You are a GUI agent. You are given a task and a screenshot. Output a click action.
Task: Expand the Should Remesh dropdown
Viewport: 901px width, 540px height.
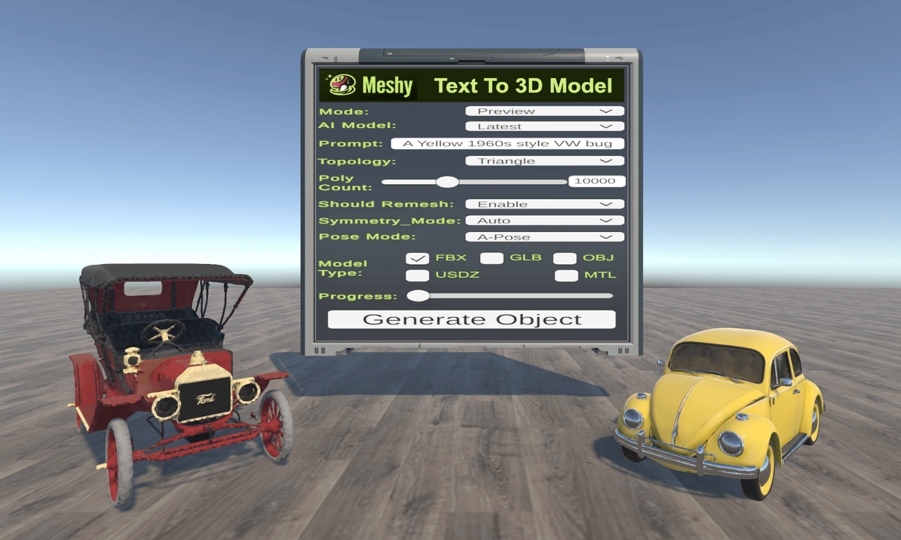click(x=544, y=204)
